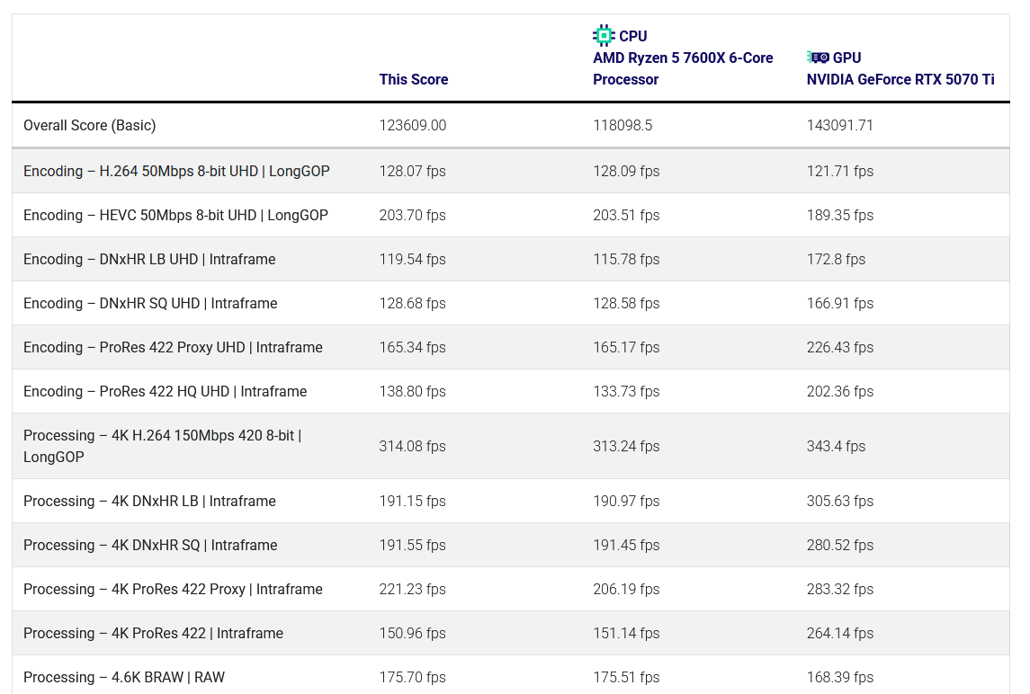Click Encoding DNxHR LB UHD row label
This screenshot has width=1030, height=694.
coord(149,259)
